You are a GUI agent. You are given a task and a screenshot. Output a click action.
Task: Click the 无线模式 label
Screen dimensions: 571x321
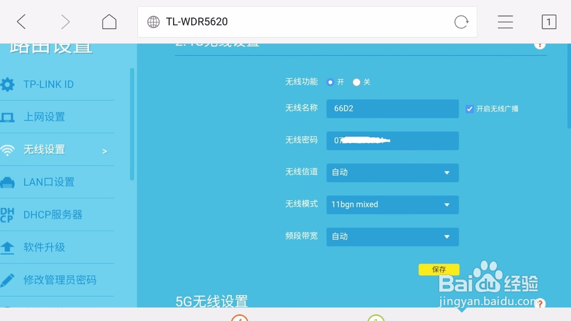tap(301, 204)
